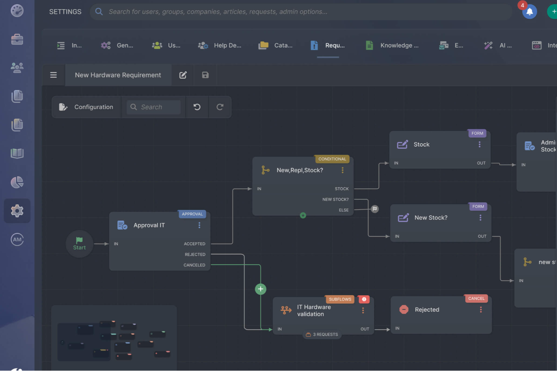Open the hamburger menu beside New Hardware Requirement
The height and width of the screenshot is (371, 557).
pyautogui.click(x=53, y=75)
